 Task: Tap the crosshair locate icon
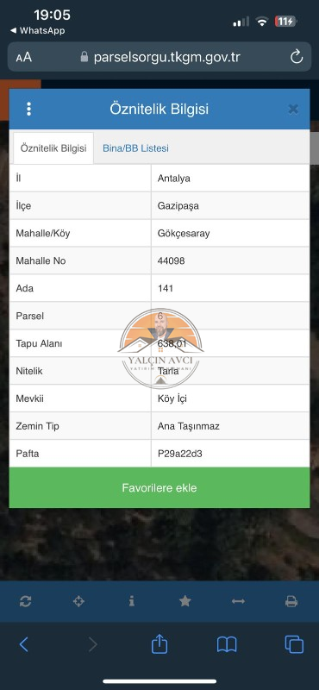pos(78,601)
